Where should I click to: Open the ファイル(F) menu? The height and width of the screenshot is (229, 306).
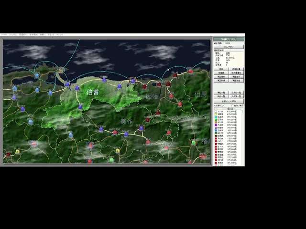click(3, 35)
